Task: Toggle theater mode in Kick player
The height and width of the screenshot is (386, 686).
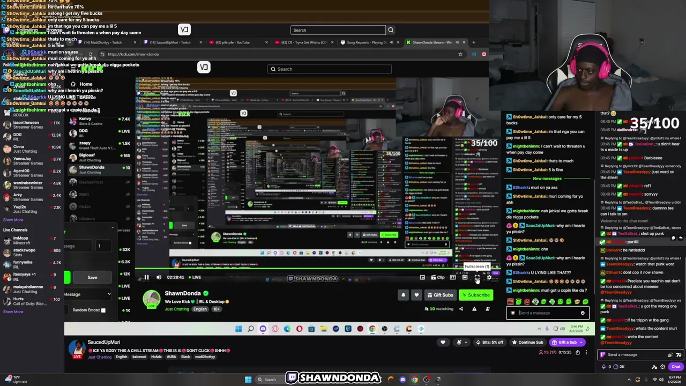Action: point(465,277)
